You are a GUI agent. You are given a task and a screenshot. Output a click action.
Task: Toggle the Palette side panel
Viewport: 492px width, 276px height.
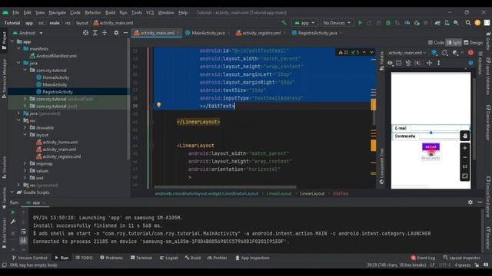pyautogui.click(x=381, y=61)
